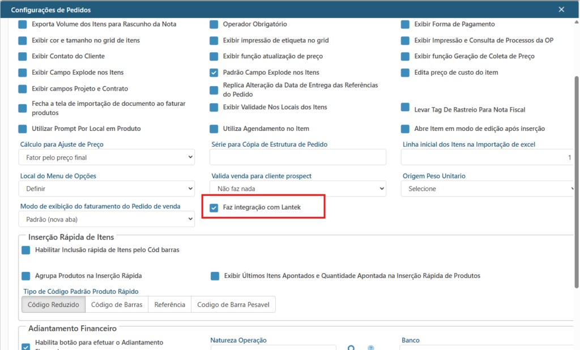
Task: Expand Modo de exibição do faturamento dropdown
Action: 107,219
